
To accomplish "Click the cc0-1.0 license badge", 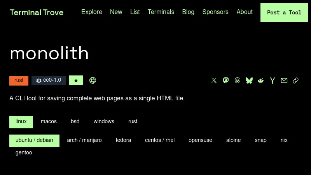I will click(49, 80).
